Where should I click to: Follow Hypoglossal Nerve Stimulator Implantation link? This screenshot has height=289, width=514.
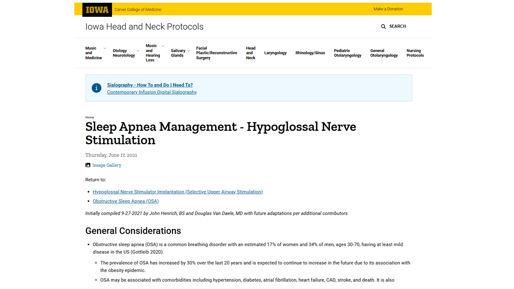tap(177, 192)
